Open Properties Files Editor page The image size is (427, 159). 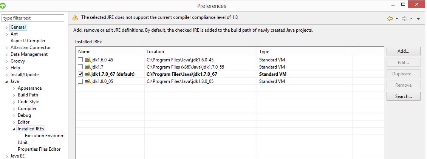click(39, 149)
